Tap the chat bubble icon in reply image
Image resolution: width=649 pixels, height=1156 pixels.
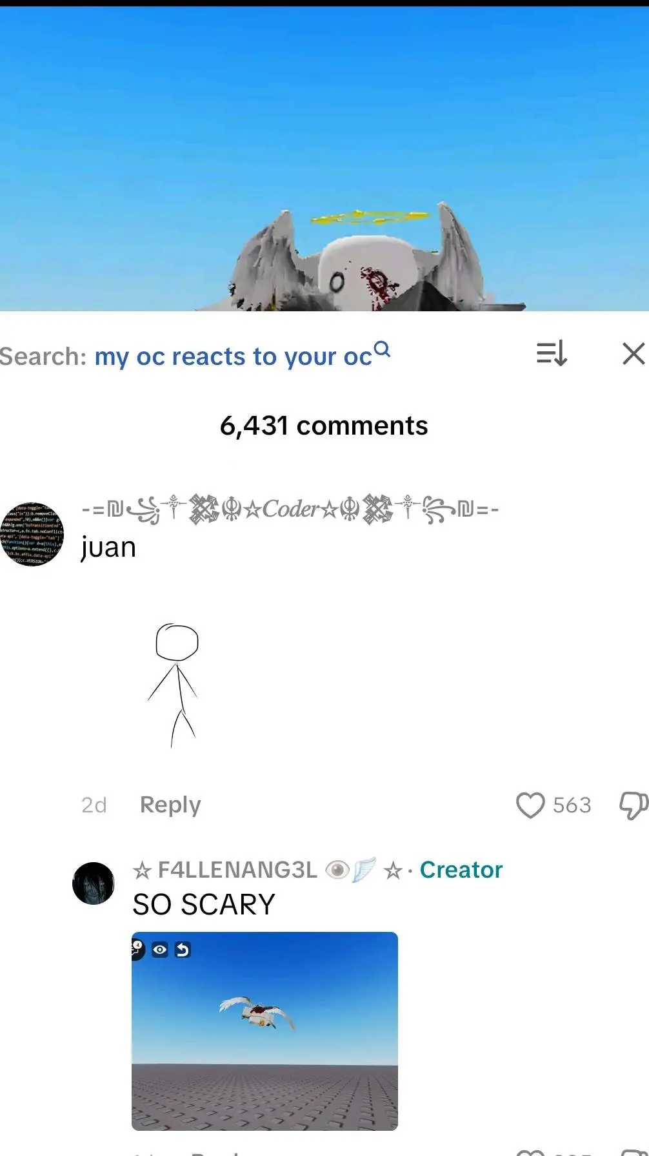point(137,949)
